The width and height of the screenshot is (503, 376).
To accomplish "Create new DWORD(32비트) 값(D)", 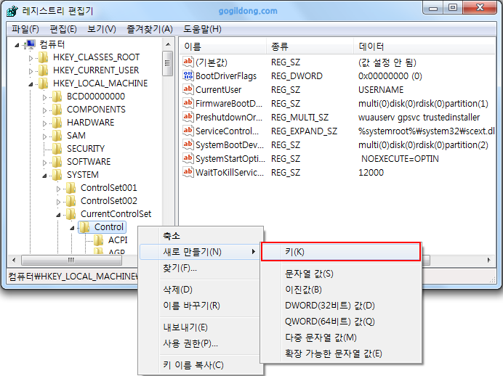I will pos(341,306).
